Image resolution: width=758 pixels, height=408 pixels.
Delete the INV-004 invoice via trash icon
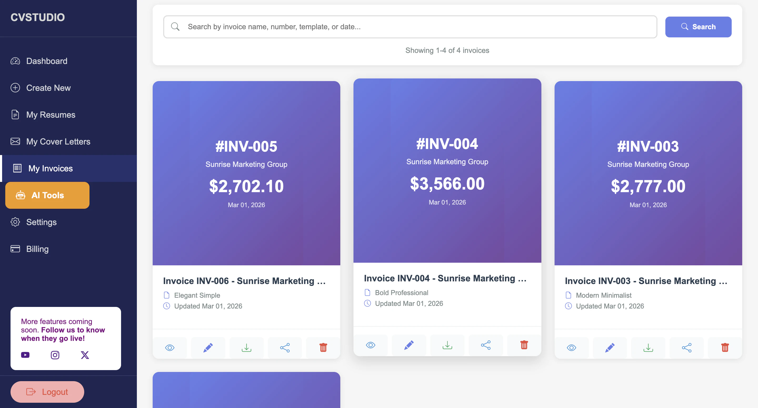(x=524, y=345)
